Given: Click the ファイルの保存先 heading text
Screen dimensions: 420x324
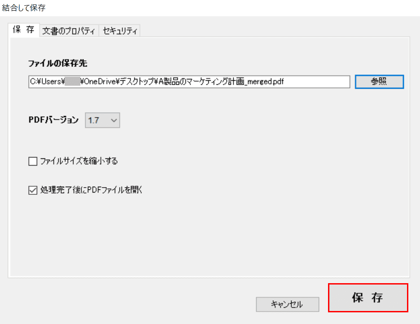Looking at the screenshot, I should (x=57, y=63).
